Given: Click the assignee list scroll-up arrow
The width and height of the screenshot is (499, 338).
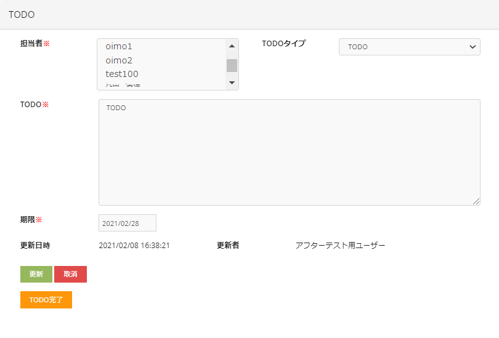Looking at the screenshot, I should pyautogui.click(x=232, y=46).
